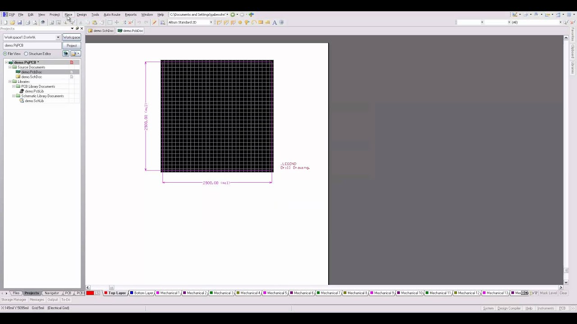The image size is (577, 324).
Task: Select demo.SchDoc in the project tree
Action: [x=32, y=77]
